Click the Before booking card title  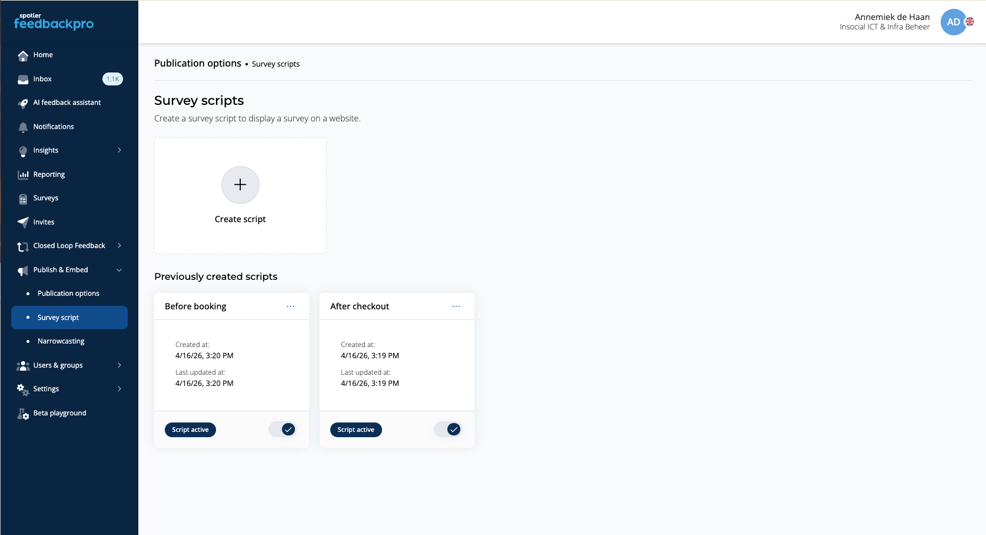[195, 306]
